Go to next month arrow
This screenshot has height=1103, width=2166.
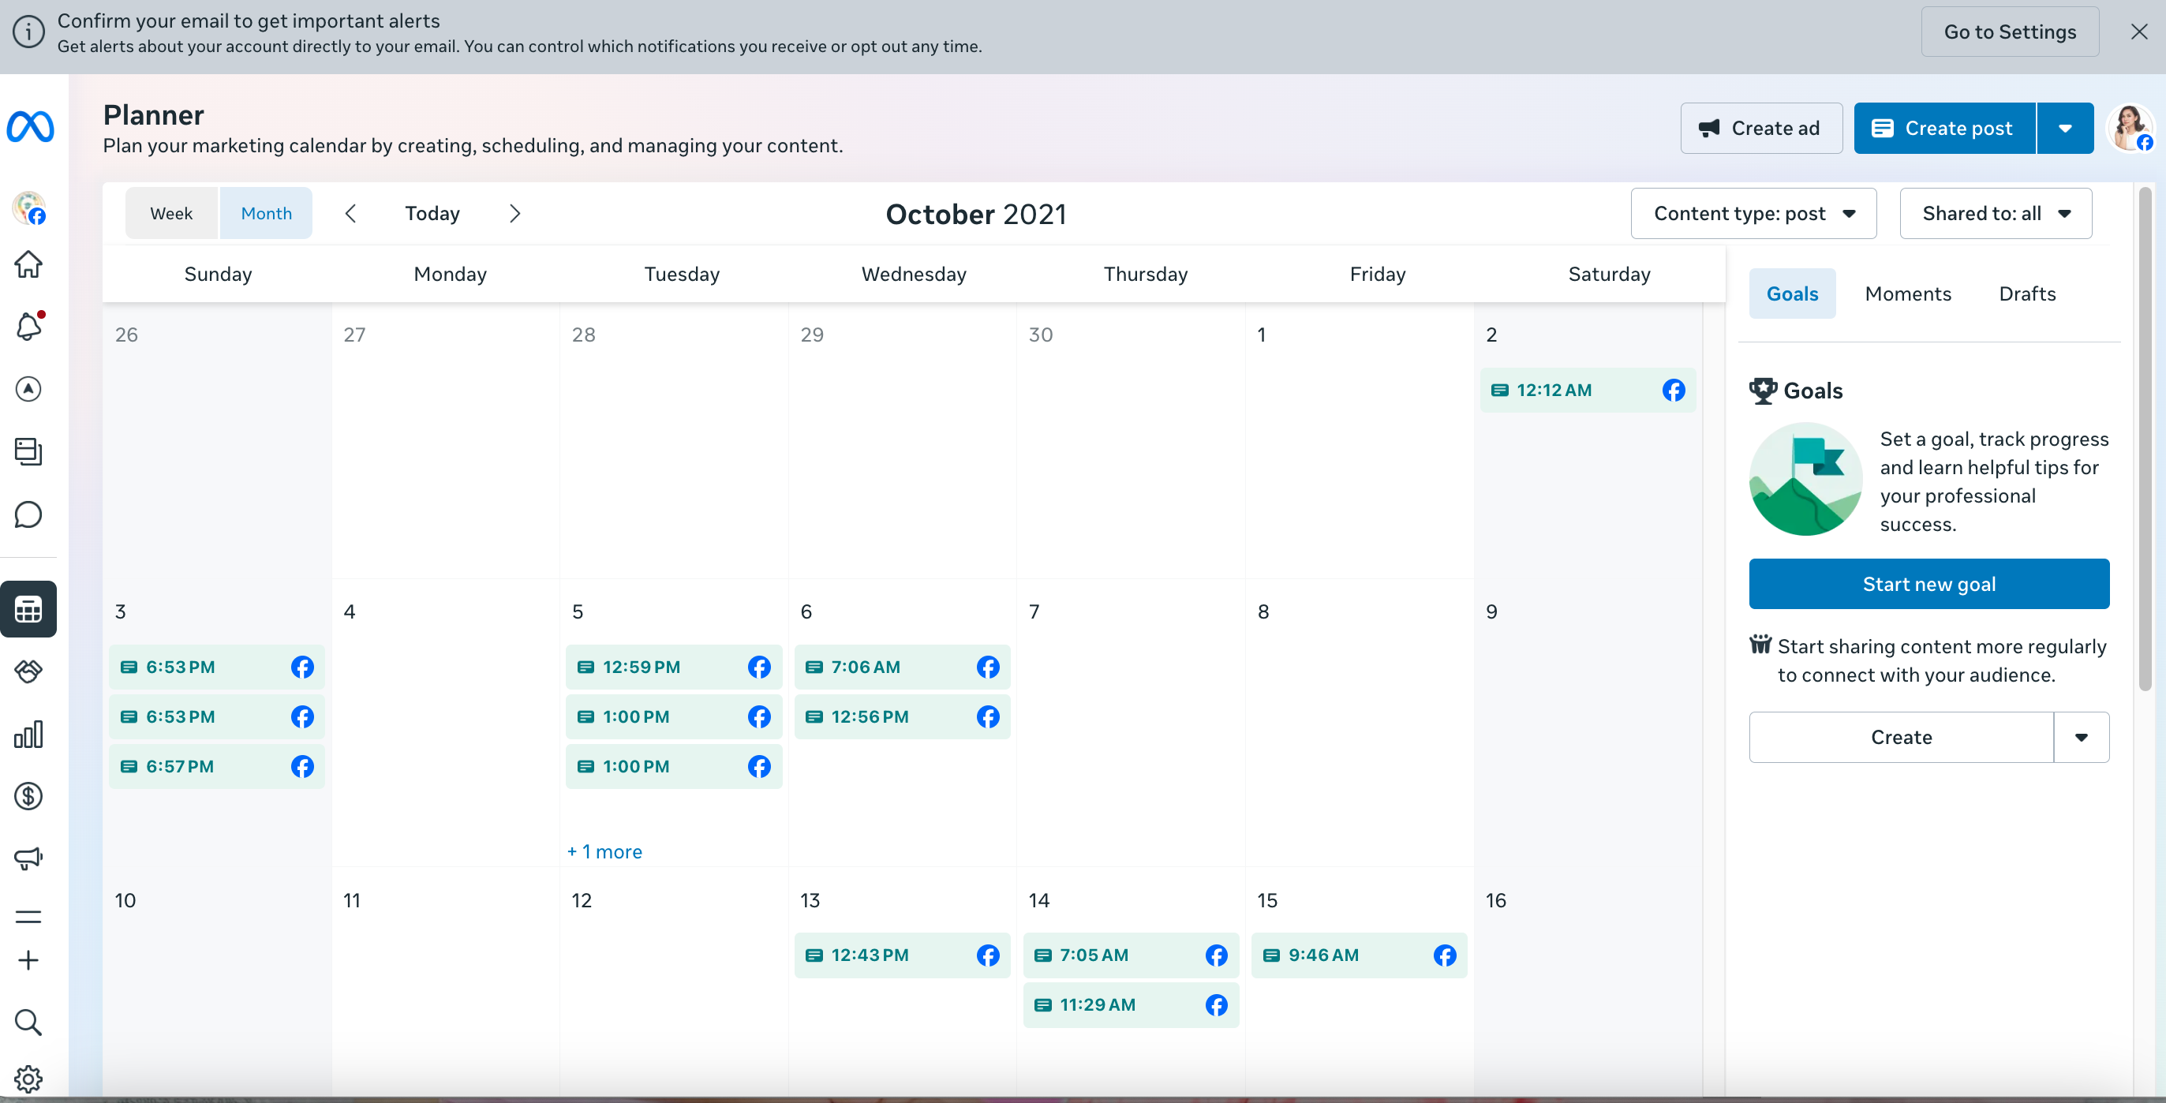[x=514, y=214]
